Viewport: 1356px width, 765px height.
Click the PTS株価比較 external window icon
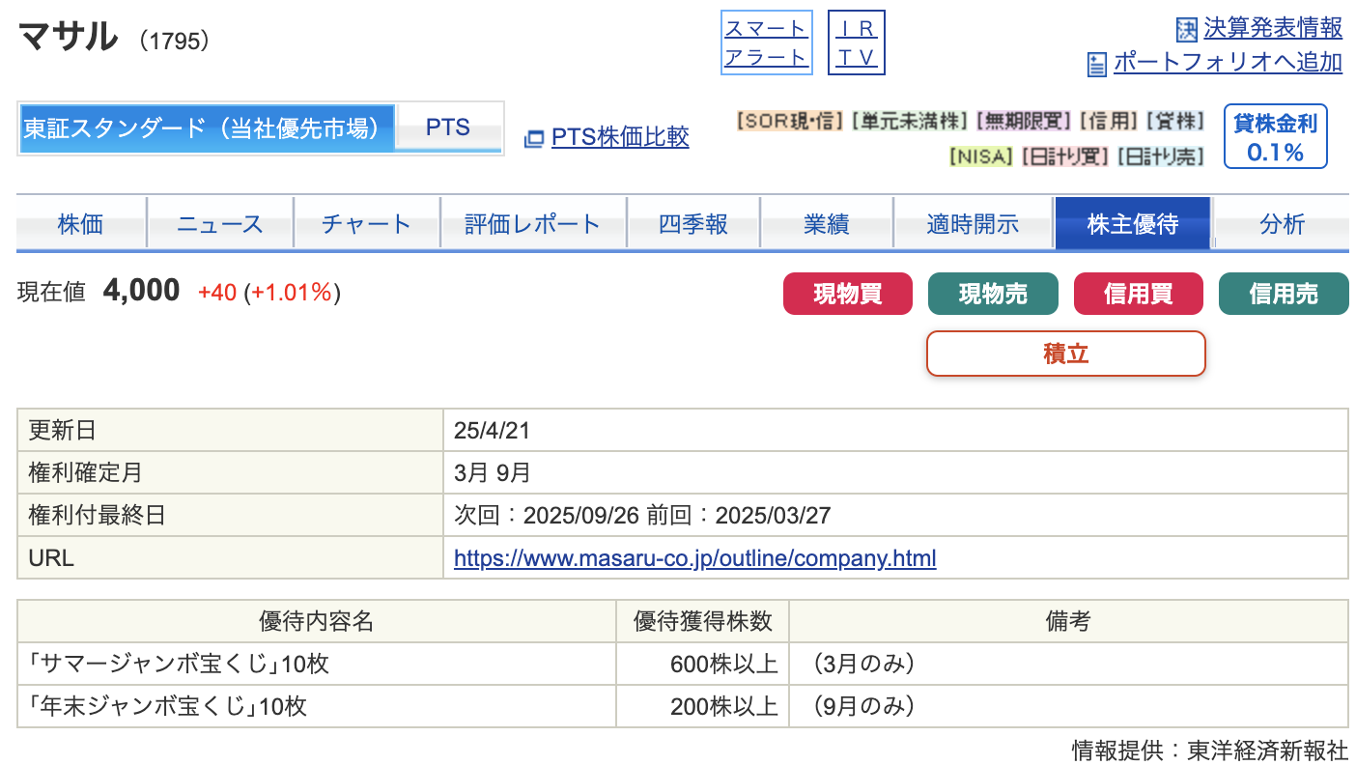coord(534,139)
